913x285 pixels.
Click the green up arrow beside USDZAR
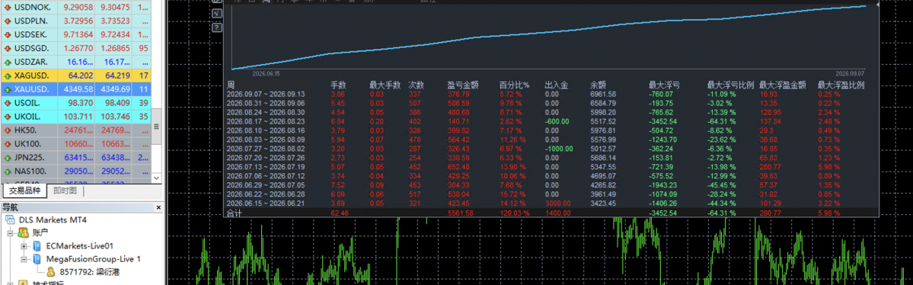tap(7, 62)
